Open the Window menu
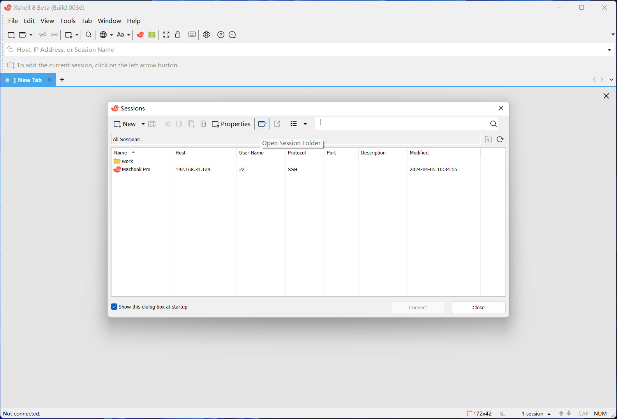 pos(109,21)
